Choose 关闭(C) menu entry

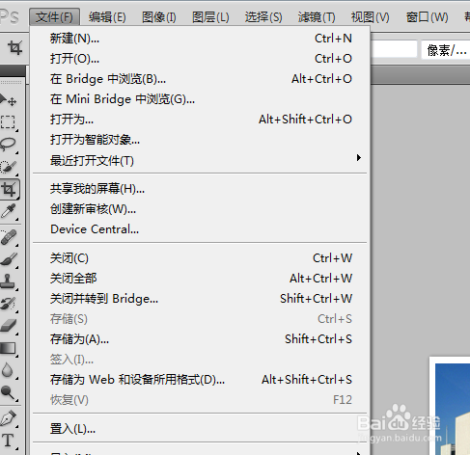point(201,258)
